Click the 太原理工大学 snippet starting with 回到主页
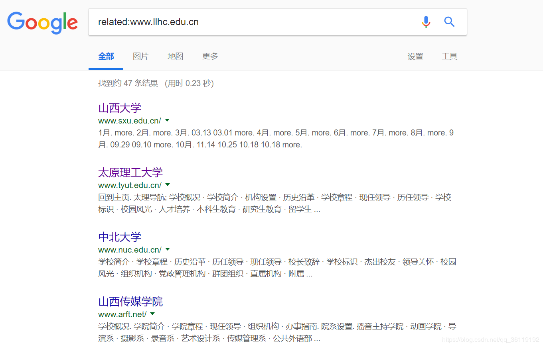Image resolution: width=543 pixels, height=347 pixels. (x=275, y=203)
